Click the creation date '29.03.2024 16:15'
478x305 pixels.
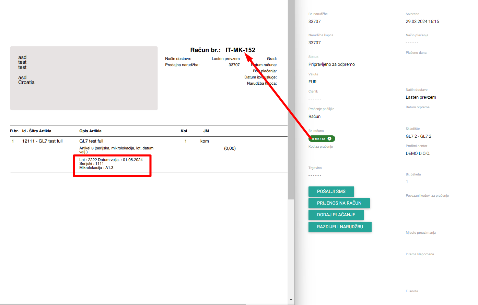(x=422, y=22)
